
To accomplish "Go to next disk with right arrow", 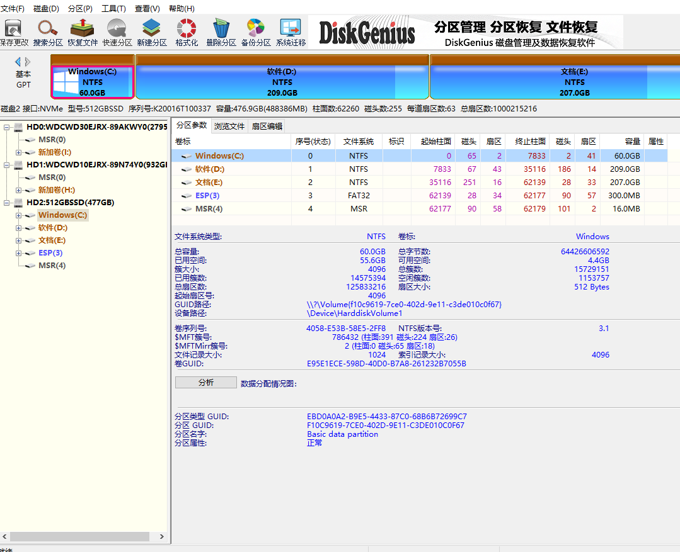I will pos(28,62).
